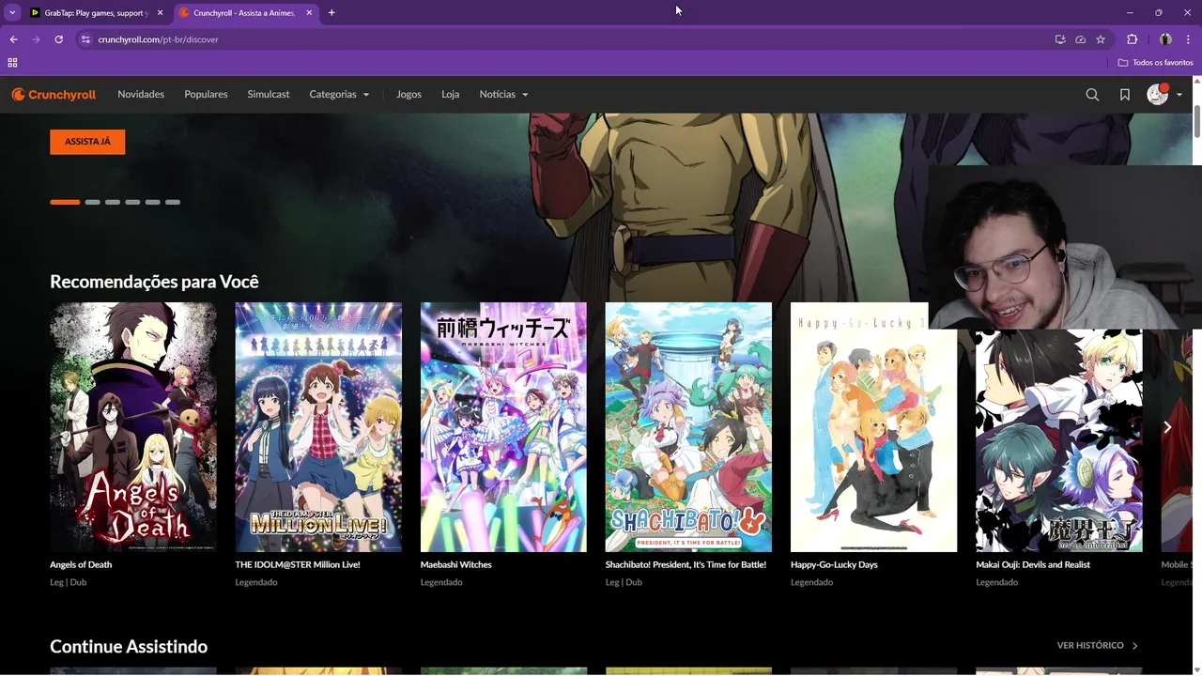Screen dimensions: 1202x676
Task: Open the Angels of Death poster
Action: [x=133, y=427]
